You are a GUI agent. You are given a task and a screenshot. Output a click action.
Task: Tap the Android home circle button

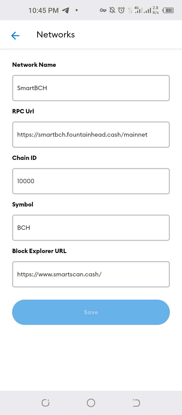(x=91, y=403)
